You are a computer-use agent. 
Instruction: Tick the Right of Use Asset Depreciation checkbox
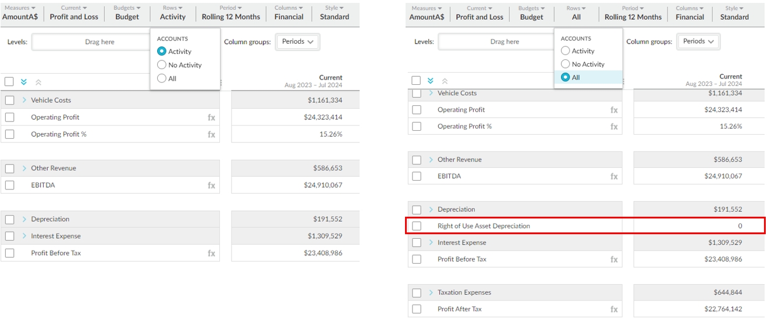coord(416,226)
